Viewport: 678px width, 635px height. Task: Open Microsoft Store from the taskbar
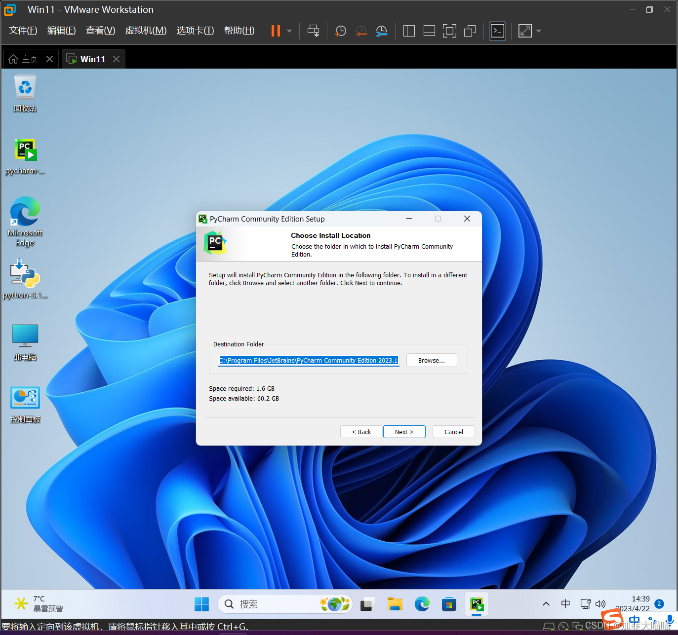[x=449, y=604]
